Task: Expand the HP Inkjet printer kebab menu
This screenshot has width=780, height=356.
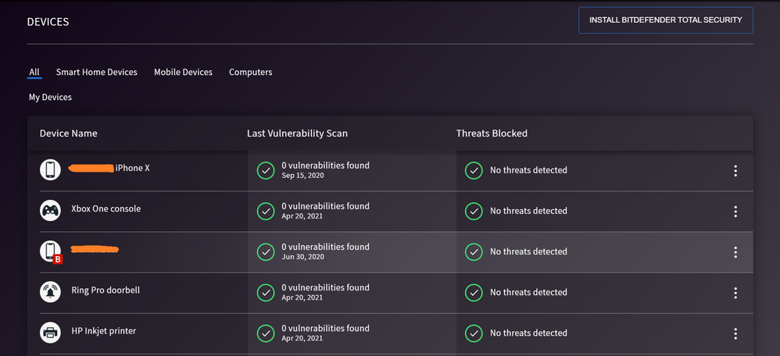Action: (x=735, y=333)
